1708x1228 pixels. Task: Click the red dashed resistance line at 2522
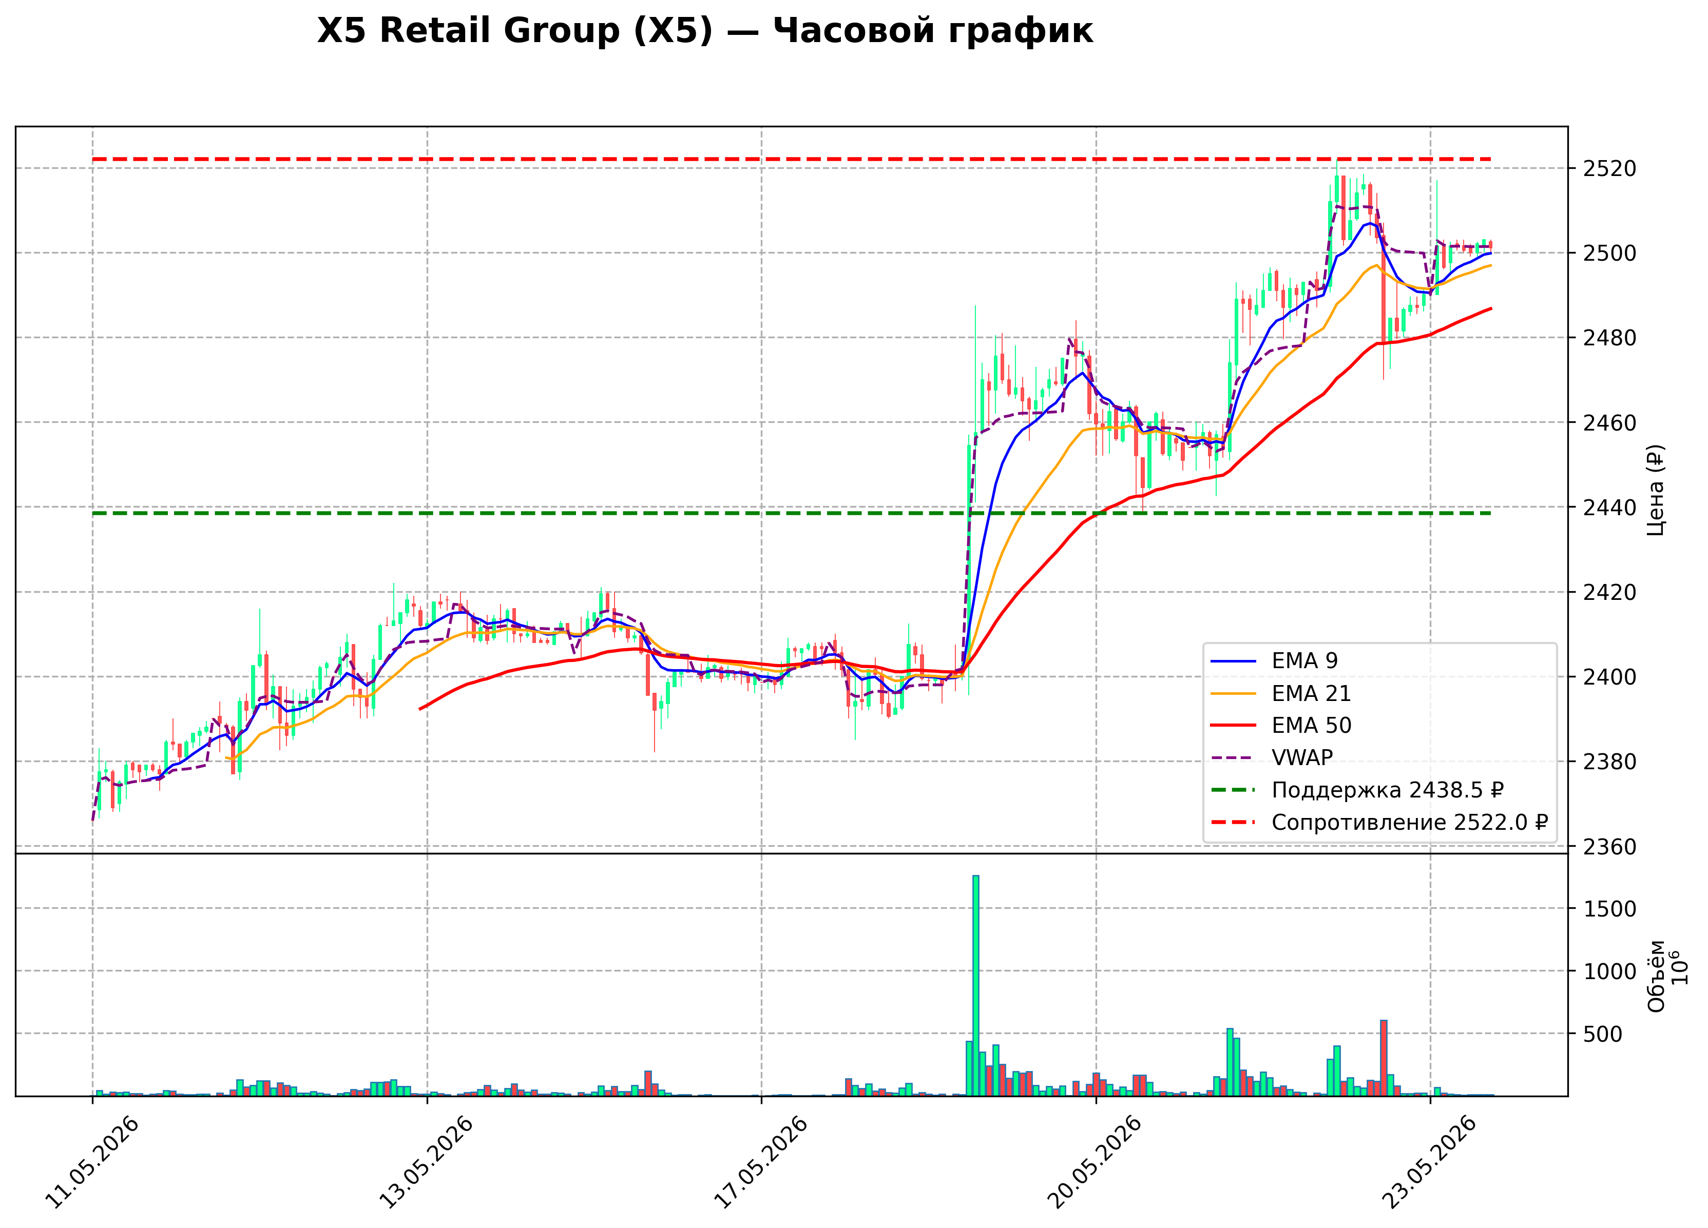tap(792, 160)
